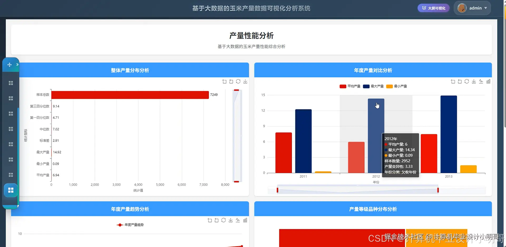Click the admin profile avatar

pyautogui.click(x=462, y=8)
